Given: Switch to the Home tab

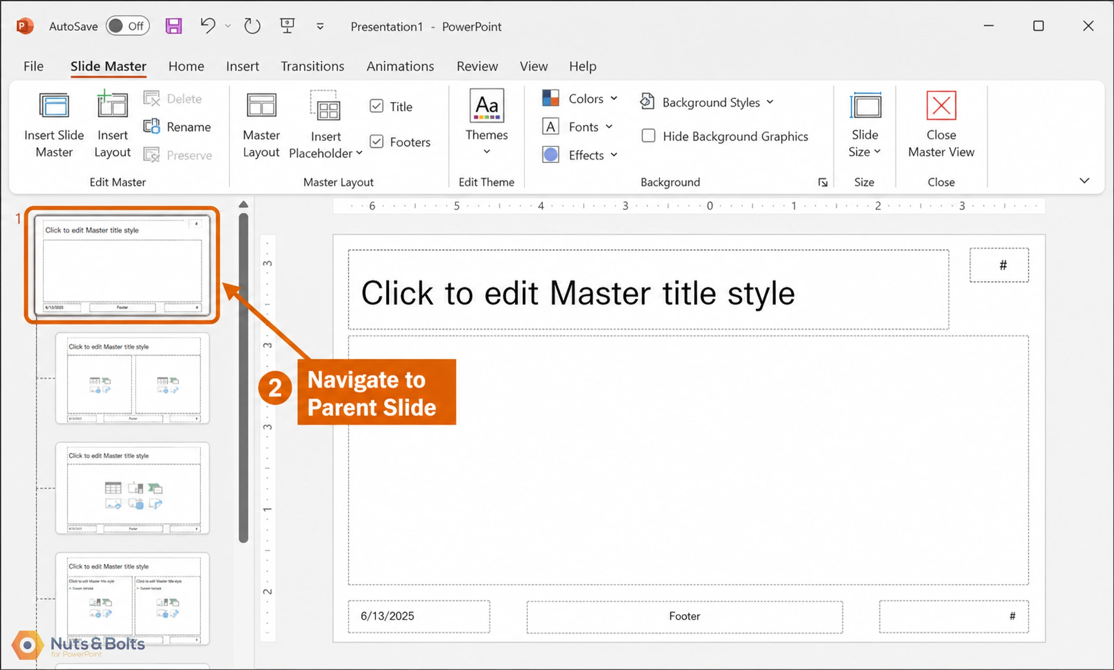Looking at the screenshot, I should point(186,66).
